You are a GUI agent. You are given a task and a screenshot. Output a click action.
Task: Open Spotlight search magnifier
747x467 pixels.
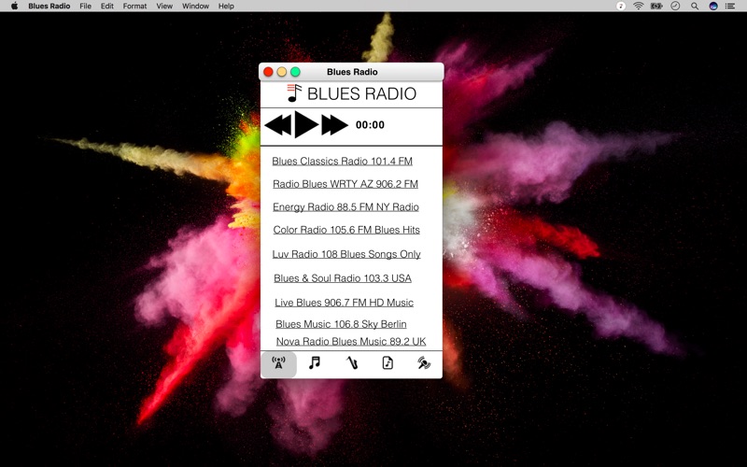pyautogui.click(x=695, y=7)
